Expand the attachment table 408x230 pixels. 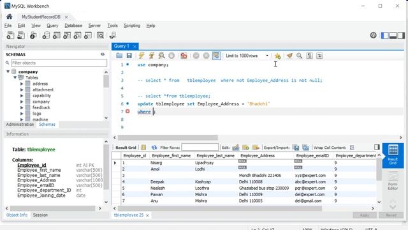[22, 89]
